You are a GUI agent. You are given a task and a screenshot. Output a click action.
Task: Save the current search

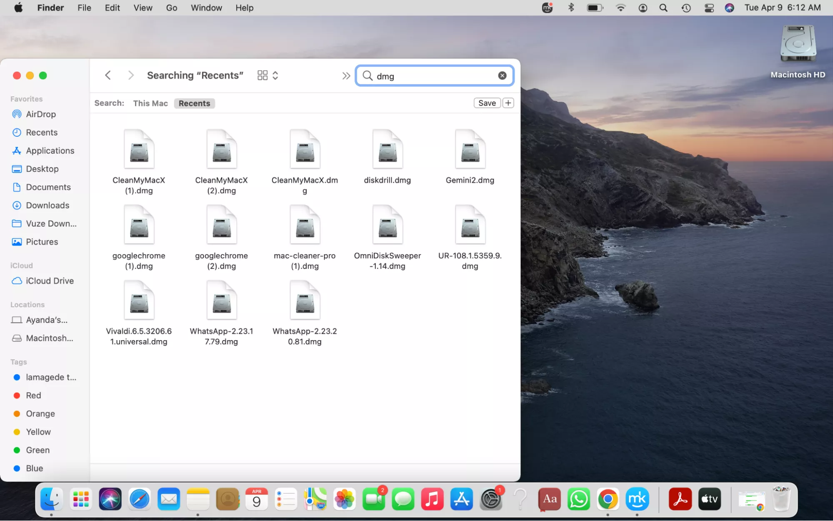pos(487,103)
